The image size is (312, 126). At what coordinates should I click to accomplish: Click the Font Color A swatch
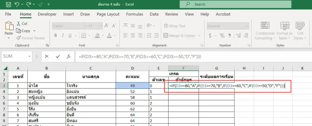coord(109,35)
